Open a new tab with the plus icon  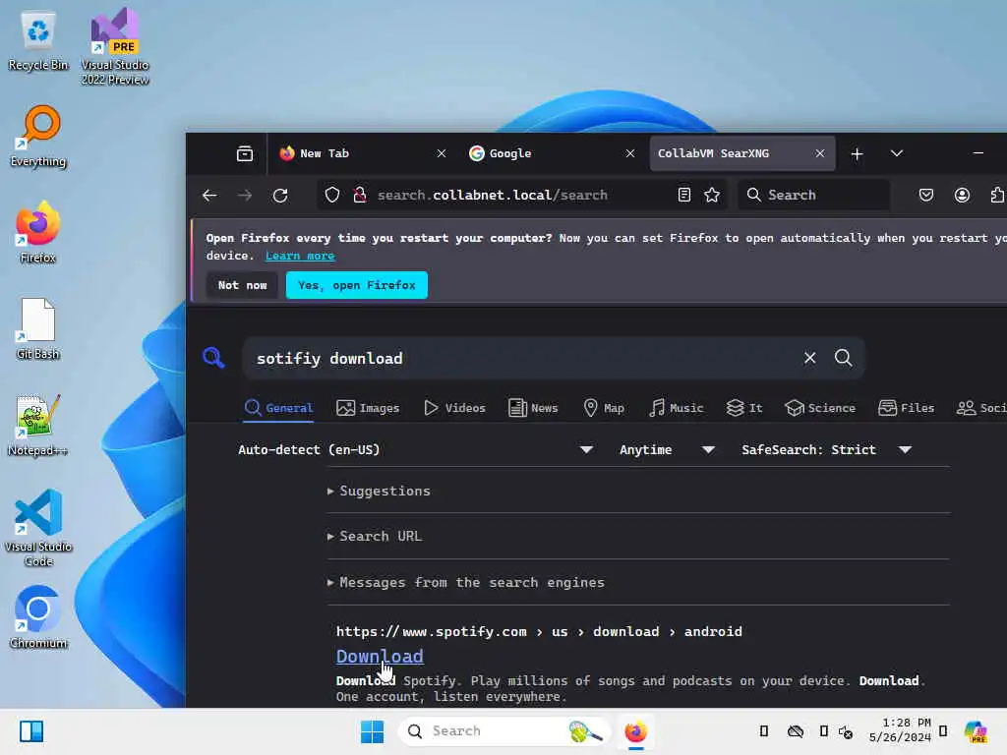coord(857,154)
